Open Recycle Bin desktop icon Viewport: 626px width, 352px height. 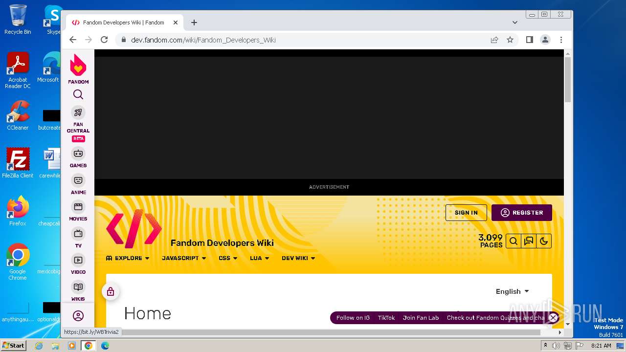(x=18, y=20)
